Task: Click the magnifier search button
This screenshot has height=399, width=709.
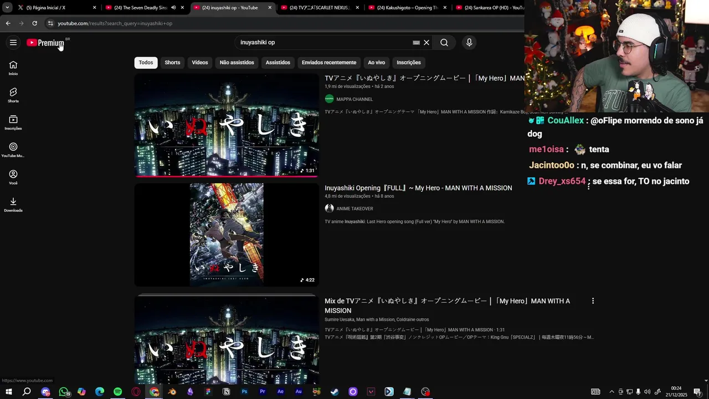Action: pos(444,43)
